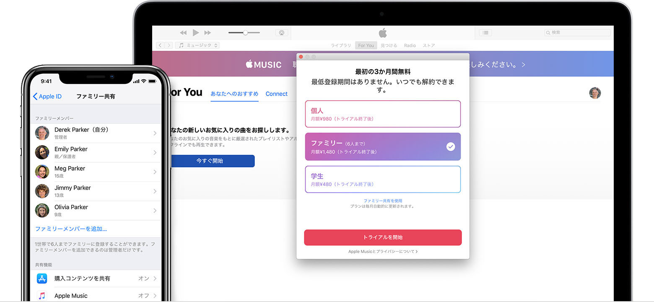Screen dimensions: 654x302
Task: Open the account avatar in iTunes
Action: [595, 93]
